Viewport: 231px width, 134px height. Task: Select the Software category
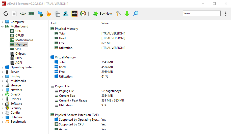click(x=16, y=104)
